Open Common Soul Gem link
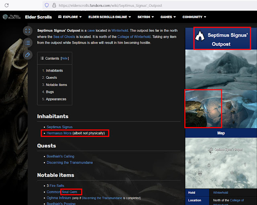This screenshot has width=257, height=205. (62, 192)
